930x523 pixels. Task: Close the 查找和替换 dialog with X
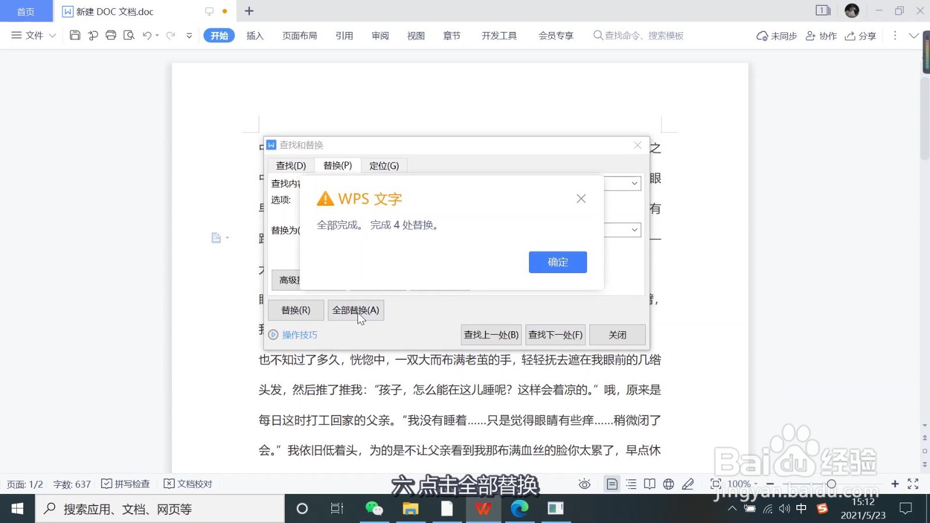[638, 145]
